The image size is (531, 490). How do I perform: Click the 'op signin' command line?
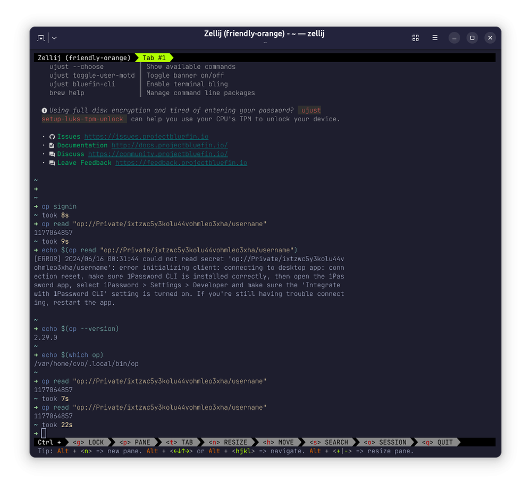click(59, 206)
